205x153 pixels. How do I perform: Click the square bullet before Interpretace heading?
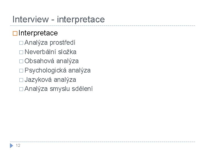pos(15,33)
